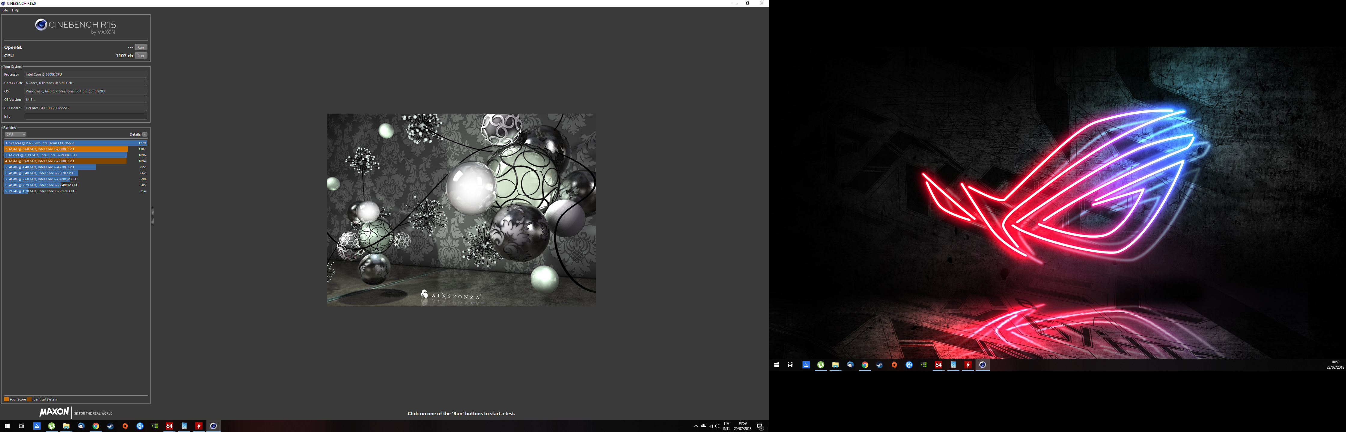The width and height of the screenshot is (1346, 432).
Task: Click the Identical System legend swatch
Action: tap(29, 400)
